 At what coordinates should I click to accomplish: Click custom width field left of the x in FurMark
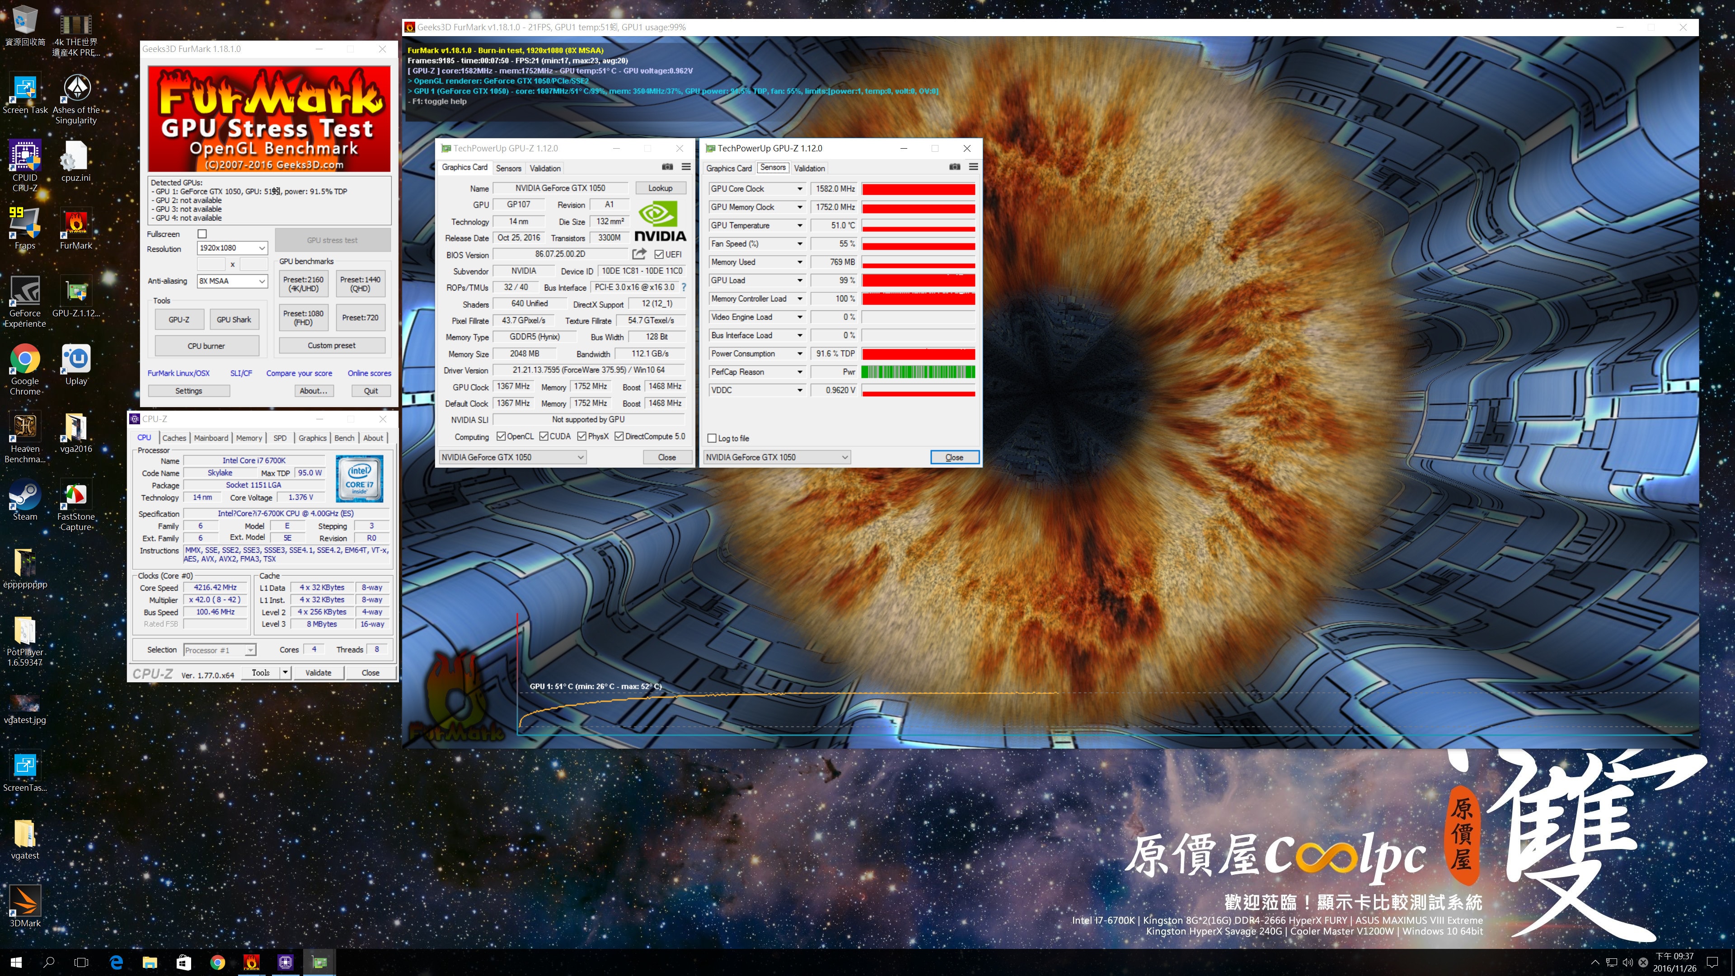pyautogui.click(x=211, y=264)
